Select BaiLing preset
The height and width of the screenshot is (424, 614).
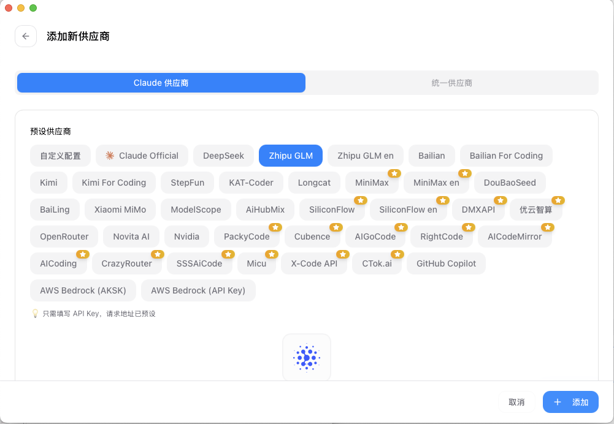(x=55, y=210)
